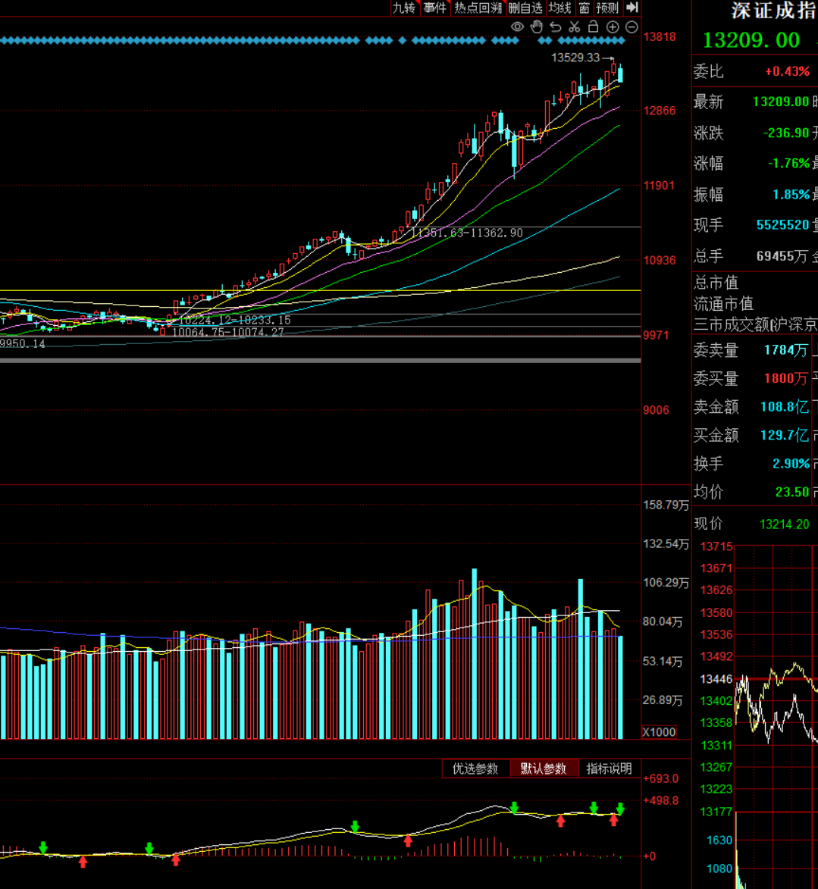Select the scissors cut tool
This screenshot has width=818, height=889.
575,27
